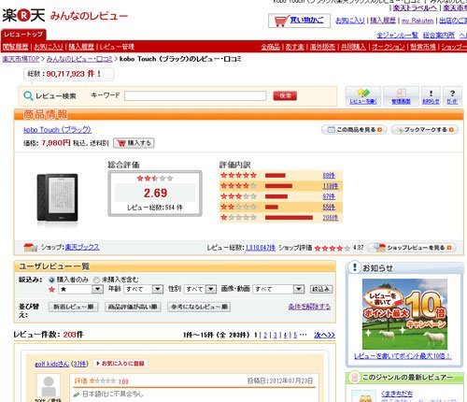Image resolution: width=467 pixels, height=402 pixels.
Task: Open the notices exclamation icon
Action: tap(431, 96)
